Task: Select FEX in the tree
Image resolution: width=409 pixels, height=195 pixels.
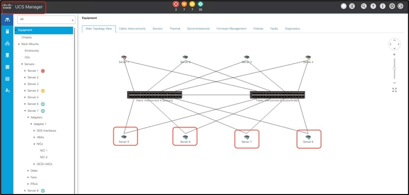Action: click(27, 57)
